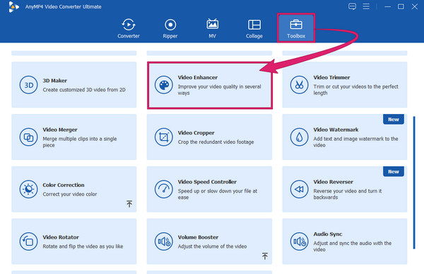Click the Video Trimmer scissors icon

pos(299,85)
